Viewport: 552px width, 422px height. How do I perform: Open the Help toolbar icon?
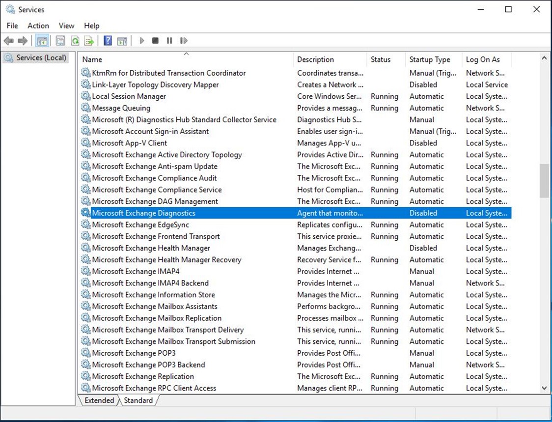click(108, 41)
